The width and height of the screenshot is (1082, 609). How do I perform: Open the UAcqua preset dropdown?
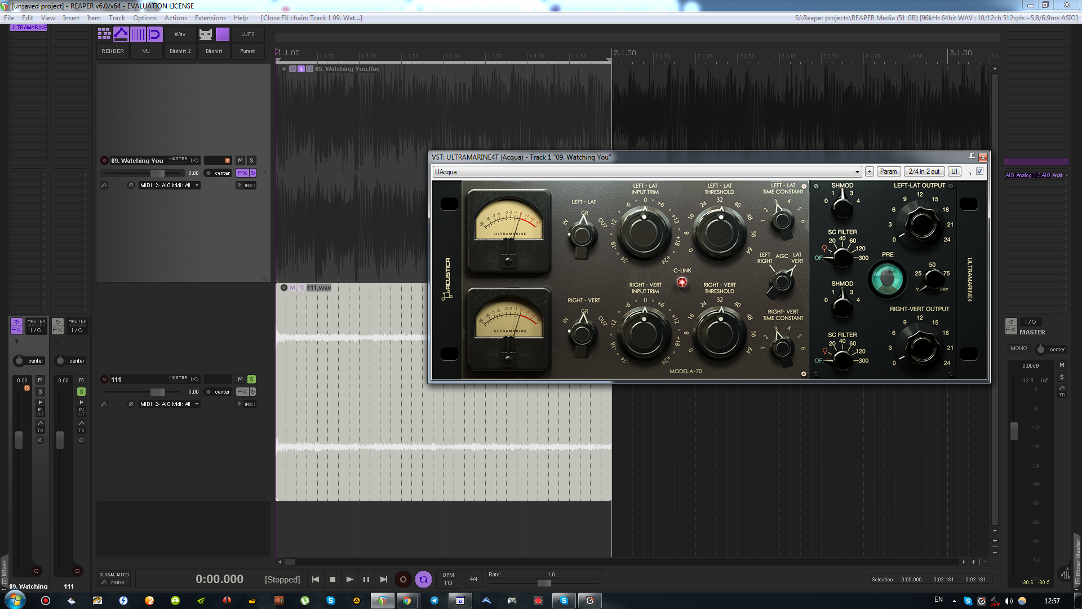(x=647, y=172)
